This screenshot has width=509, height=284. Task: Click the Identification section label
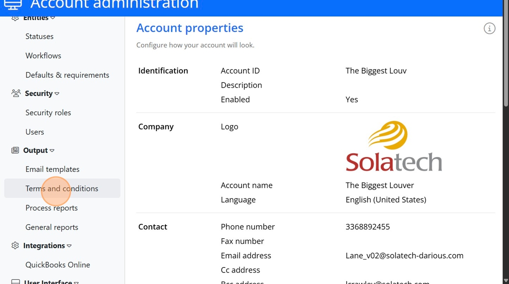point(163,71)
